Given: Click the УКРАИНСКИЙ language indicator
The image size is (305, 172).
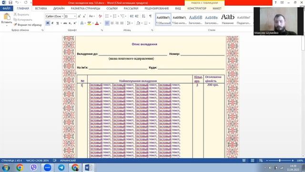Looking at the screenshot, I should [x=68, y=161].
